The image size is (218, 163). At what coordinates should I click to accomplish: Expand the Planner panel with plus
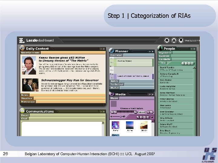point(153,52)
